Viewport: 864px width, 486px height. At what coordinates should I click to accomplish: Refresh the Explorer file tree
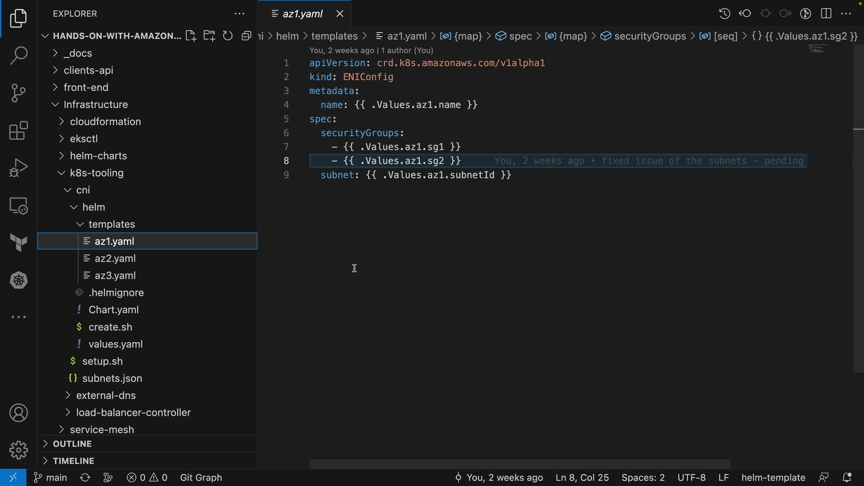click(x=228, y=36)
